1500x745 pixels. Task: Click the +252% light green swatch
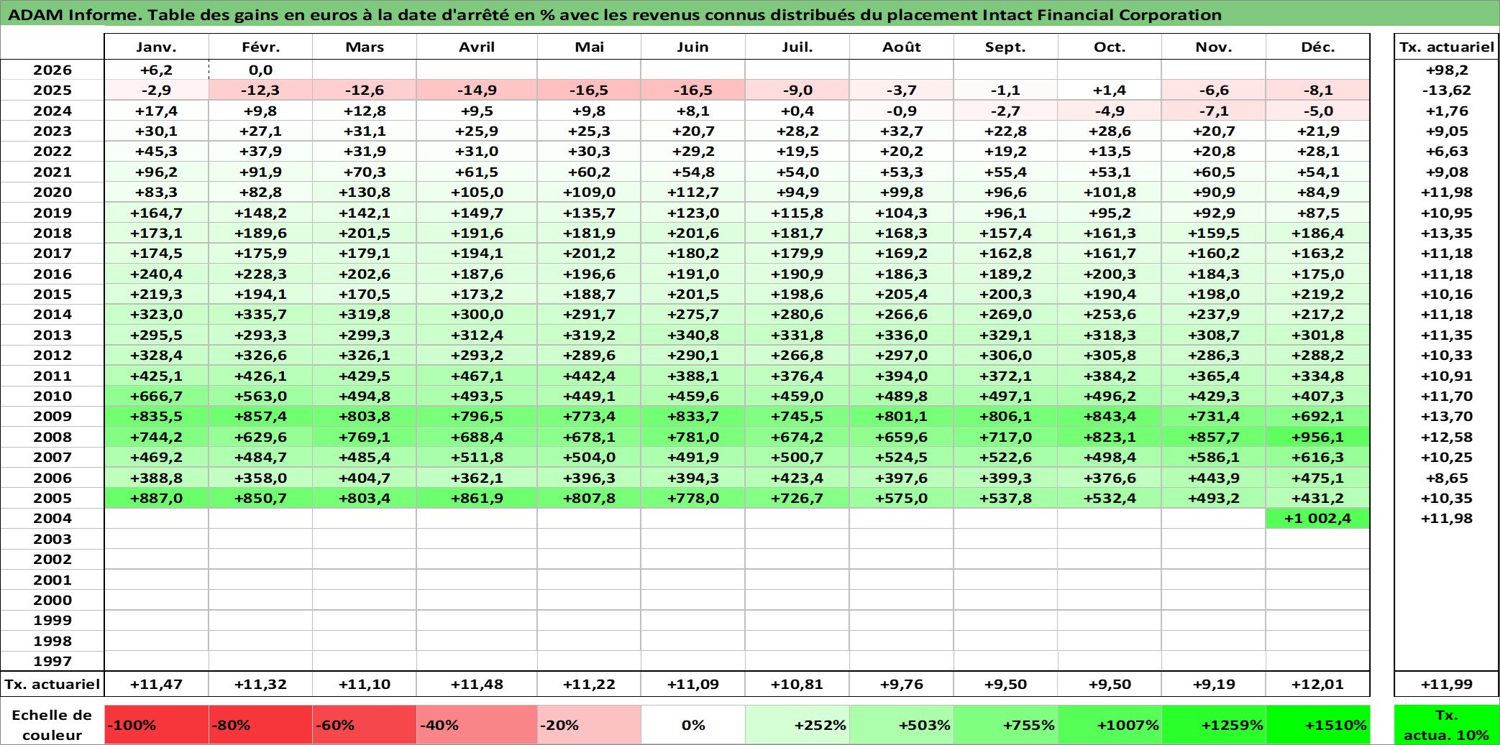pos(797,725)
